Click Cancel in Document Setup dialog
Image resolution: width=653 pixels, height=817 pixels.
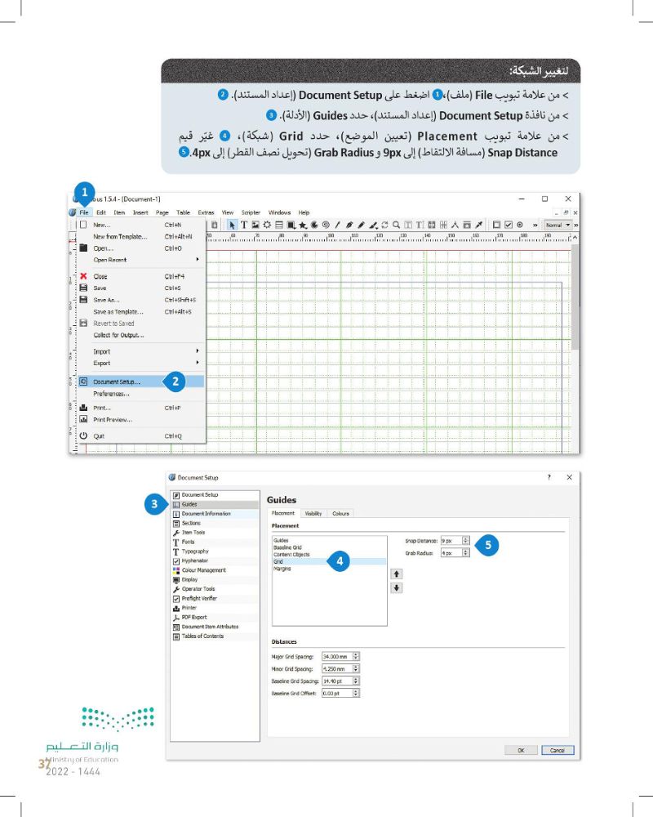pyautogui.click(x=557, y=750)
